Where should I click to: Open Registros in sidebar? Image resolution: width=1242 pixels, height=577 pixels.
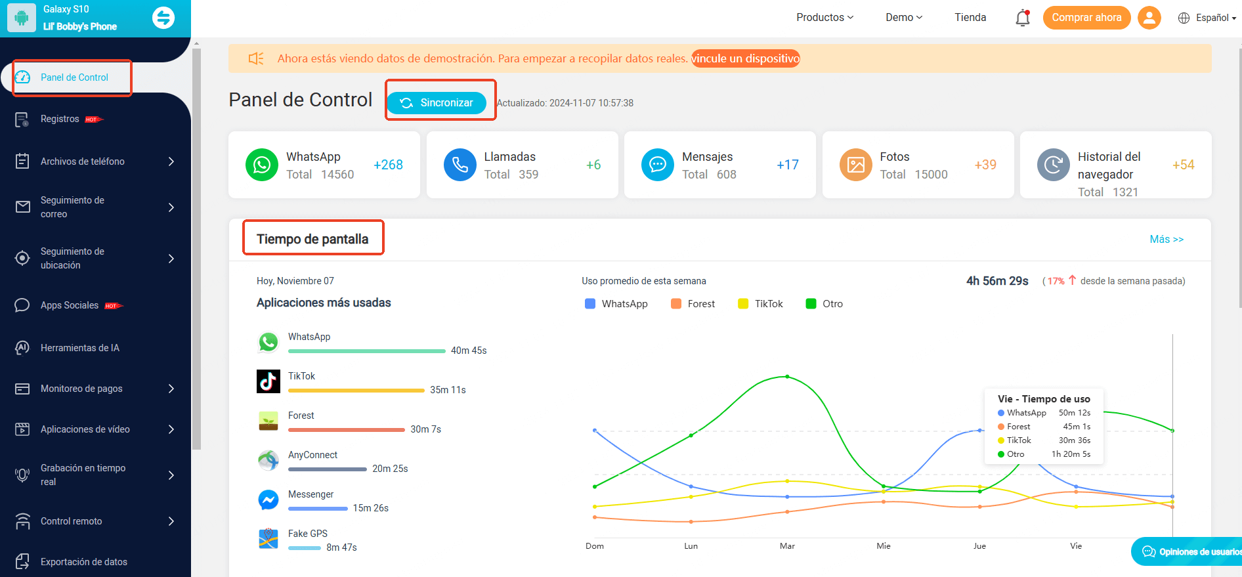60,119
